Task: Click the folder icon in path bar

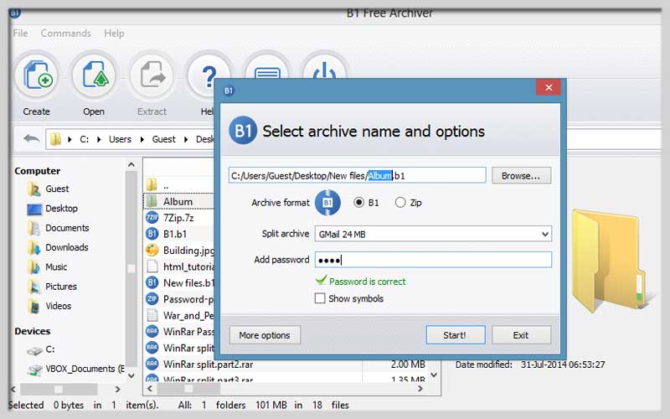Action: (55, 139)
